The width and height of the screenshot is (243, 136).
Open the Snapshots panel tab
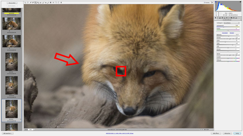pyautogui.click(x=236, y=18)
